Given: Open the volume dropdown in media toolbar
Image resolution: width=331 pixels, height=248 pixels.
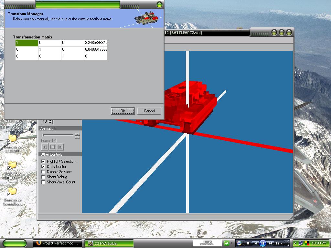Looking at the screenshot, I should [x=282, y=243].
